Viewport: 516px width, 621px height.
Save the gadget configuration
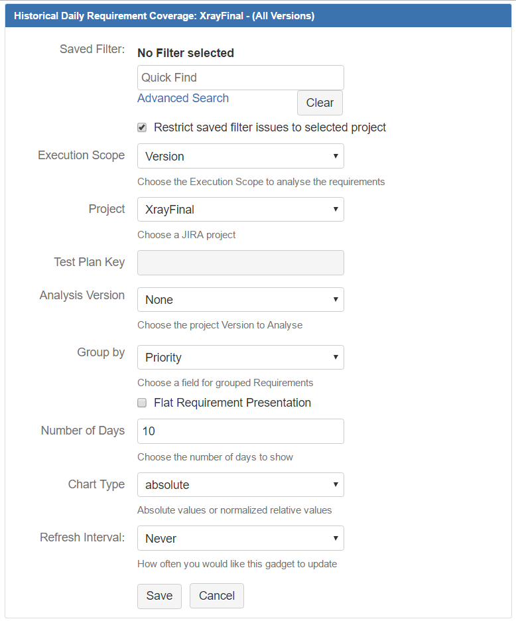(x=159, y=596)
